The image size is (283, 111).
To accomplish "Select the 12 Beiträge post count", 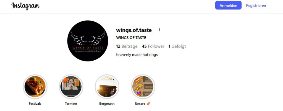I will point(127,46).
